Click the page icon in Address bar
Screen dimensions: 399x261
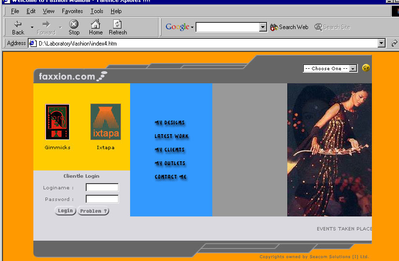pos(32,43)
